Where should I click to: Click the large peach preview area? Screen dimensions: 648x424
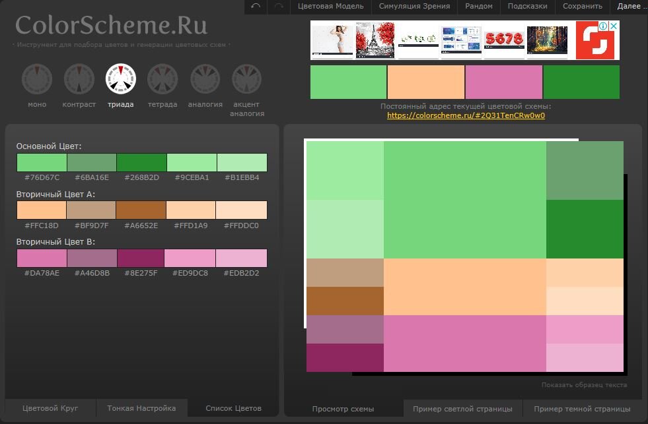click(465, 287)
